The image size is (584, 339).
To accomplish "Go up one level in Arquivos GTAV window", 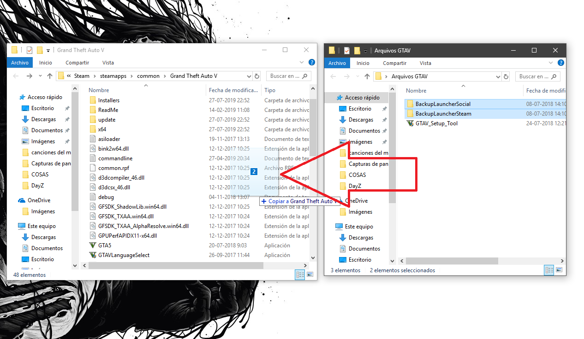I will point(367,76).
